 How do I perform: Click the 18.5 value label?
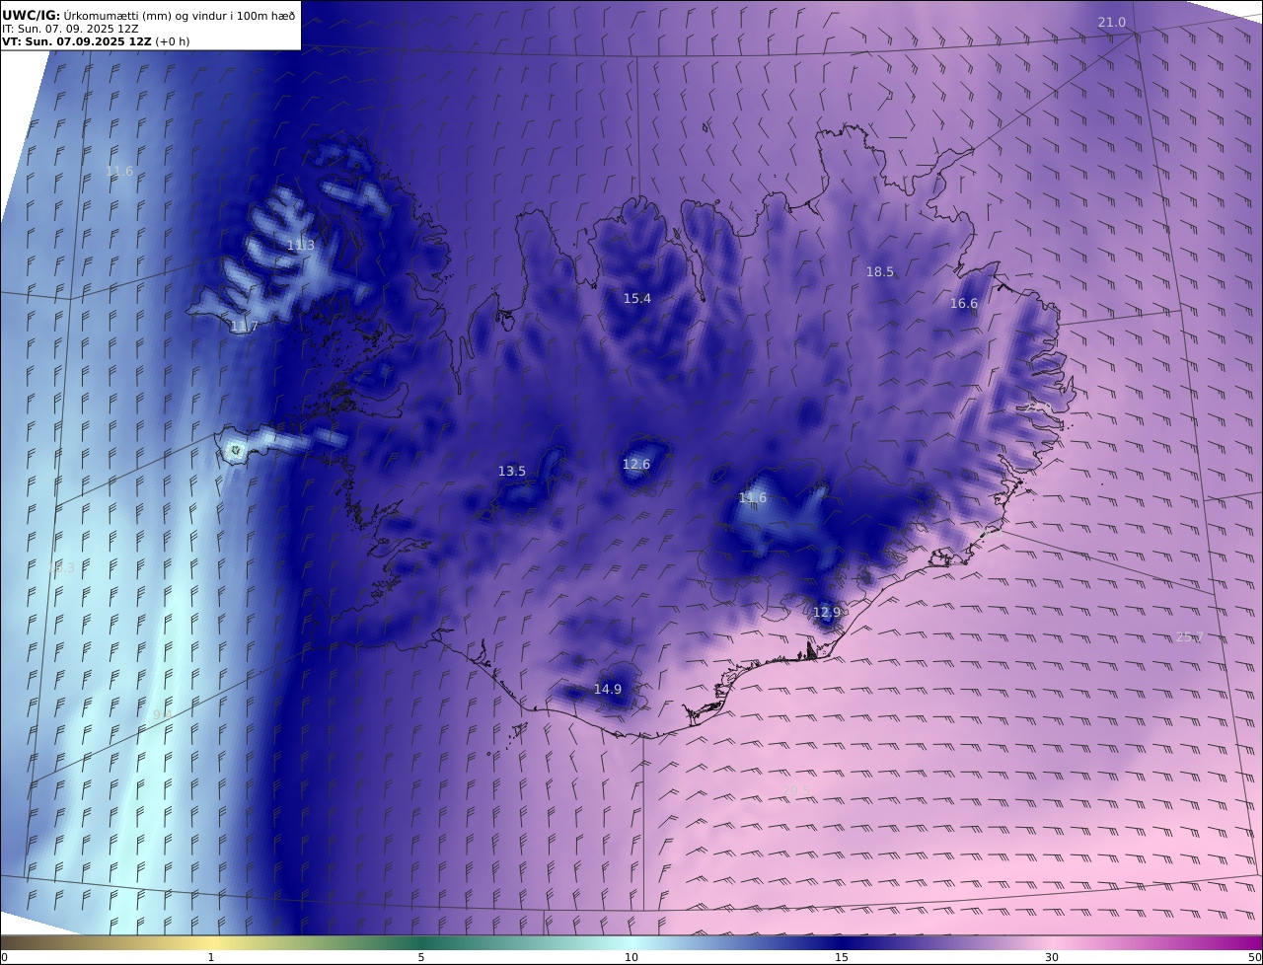click(880, 272)
